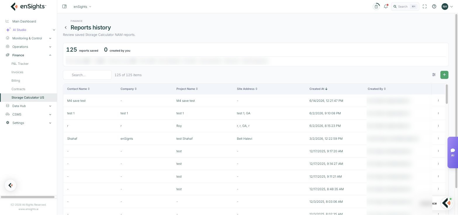458x215 pixels.
Task: Open the Billing page
Action: [x=16, y=81]
